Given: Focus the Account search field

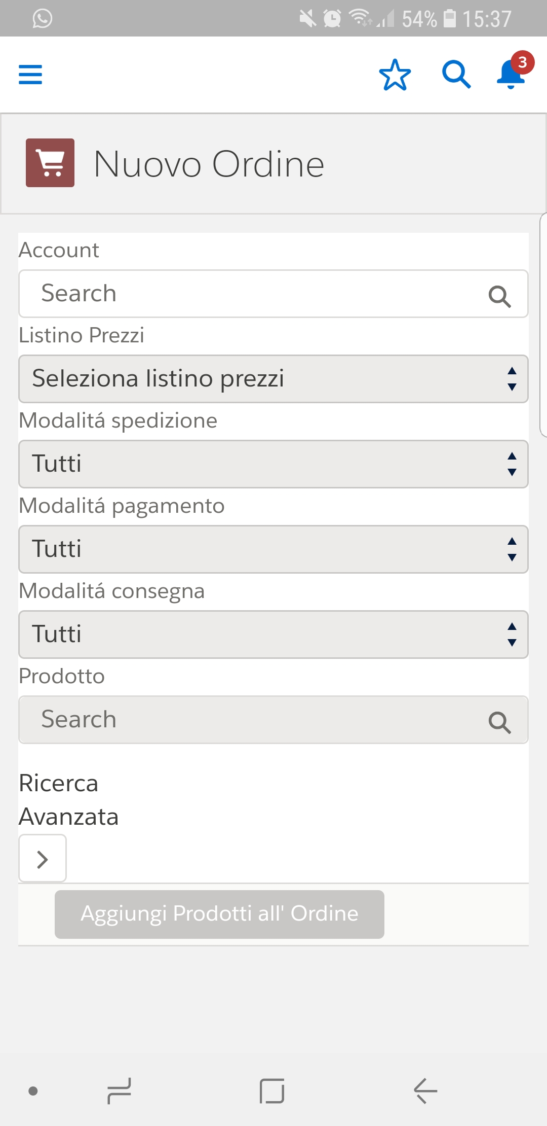Looking at the screenshot, I should click(x=253, y=294).
